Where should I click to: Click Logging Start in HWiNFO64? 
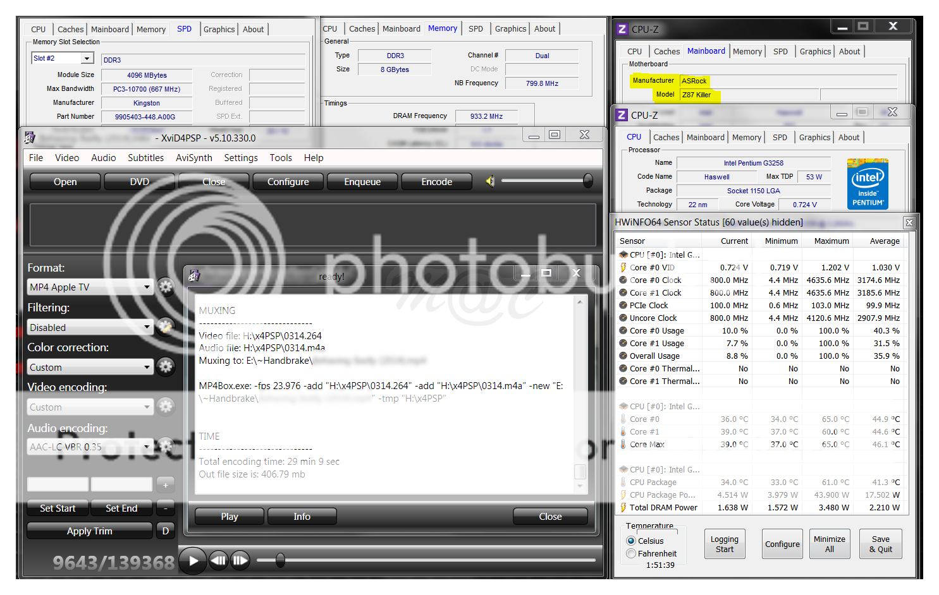click(x=724, y=544)
